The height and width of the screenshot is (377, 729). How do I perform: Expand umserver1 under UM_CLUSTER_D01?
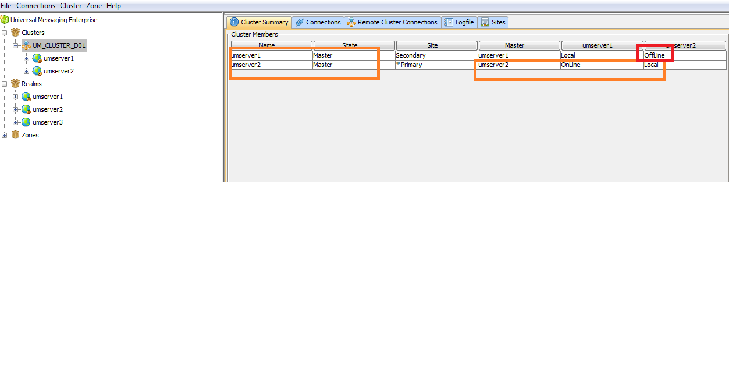click(x=26, y=58)
